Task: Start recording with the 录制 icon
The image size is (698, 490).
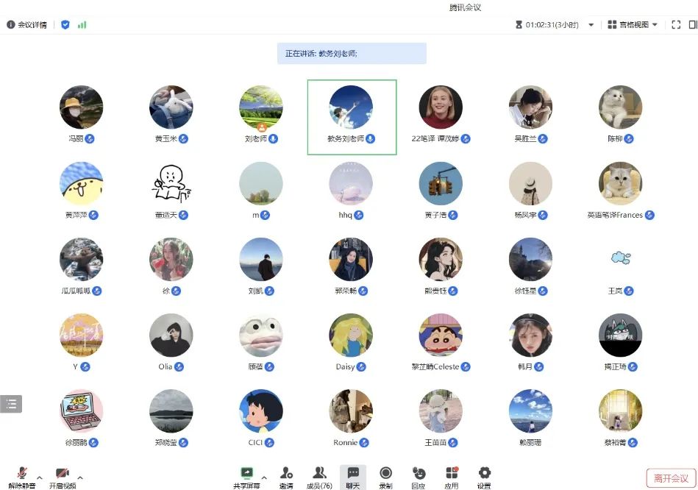Action: click(x=385, y=474)
